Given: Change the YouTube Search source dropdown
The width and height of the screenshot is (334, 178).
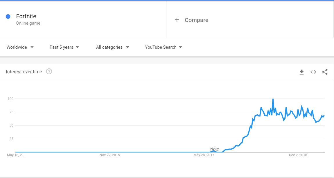Looking at the screenshot, I should pyautogui.click(x=164, y=47).
